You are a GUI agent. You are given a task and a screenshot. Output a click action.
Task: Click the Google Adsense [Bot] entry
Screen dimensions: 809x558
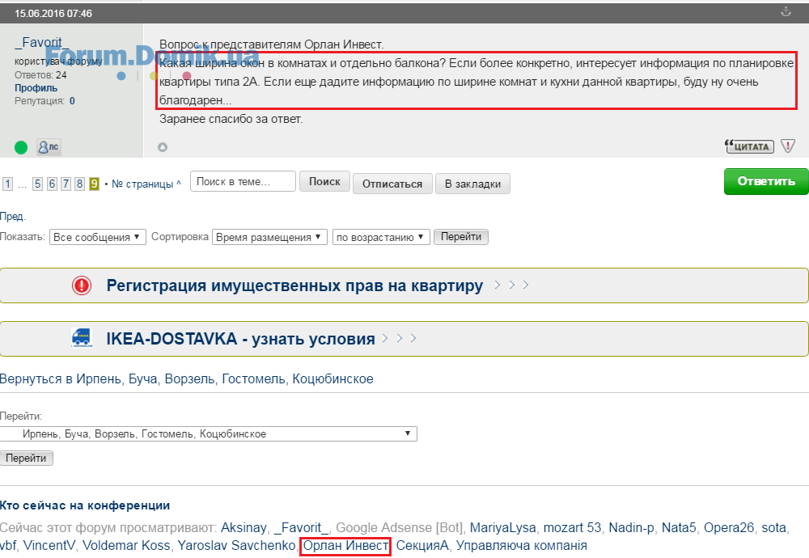click(x=399, y=528)
